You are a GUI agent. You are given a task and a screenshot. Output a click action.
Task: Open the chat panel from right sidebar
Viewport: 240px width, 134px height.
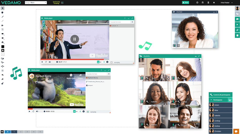tap(237, 19)
